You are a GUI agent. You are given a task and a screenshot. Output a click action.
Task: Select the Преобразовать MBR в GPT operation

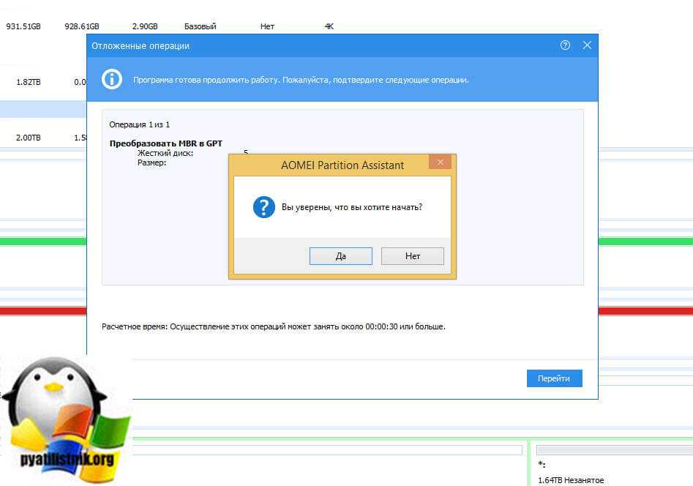[165, 143]
